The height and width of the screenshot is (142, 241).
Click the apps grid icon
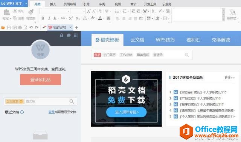(76, 35)
